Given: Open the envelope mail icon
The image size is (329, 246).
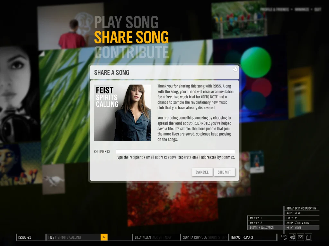Looking at the screenshot, I should pos(300,237).
